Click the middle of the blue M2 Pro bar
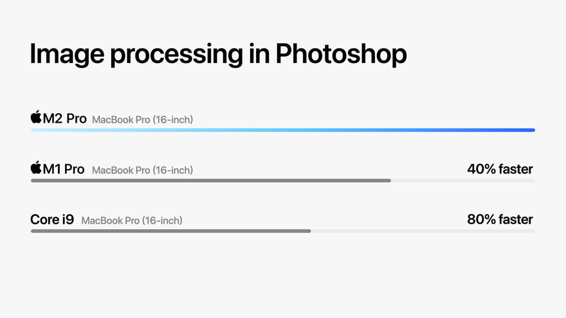Screen dimensions: 566x318 (283, 130)
